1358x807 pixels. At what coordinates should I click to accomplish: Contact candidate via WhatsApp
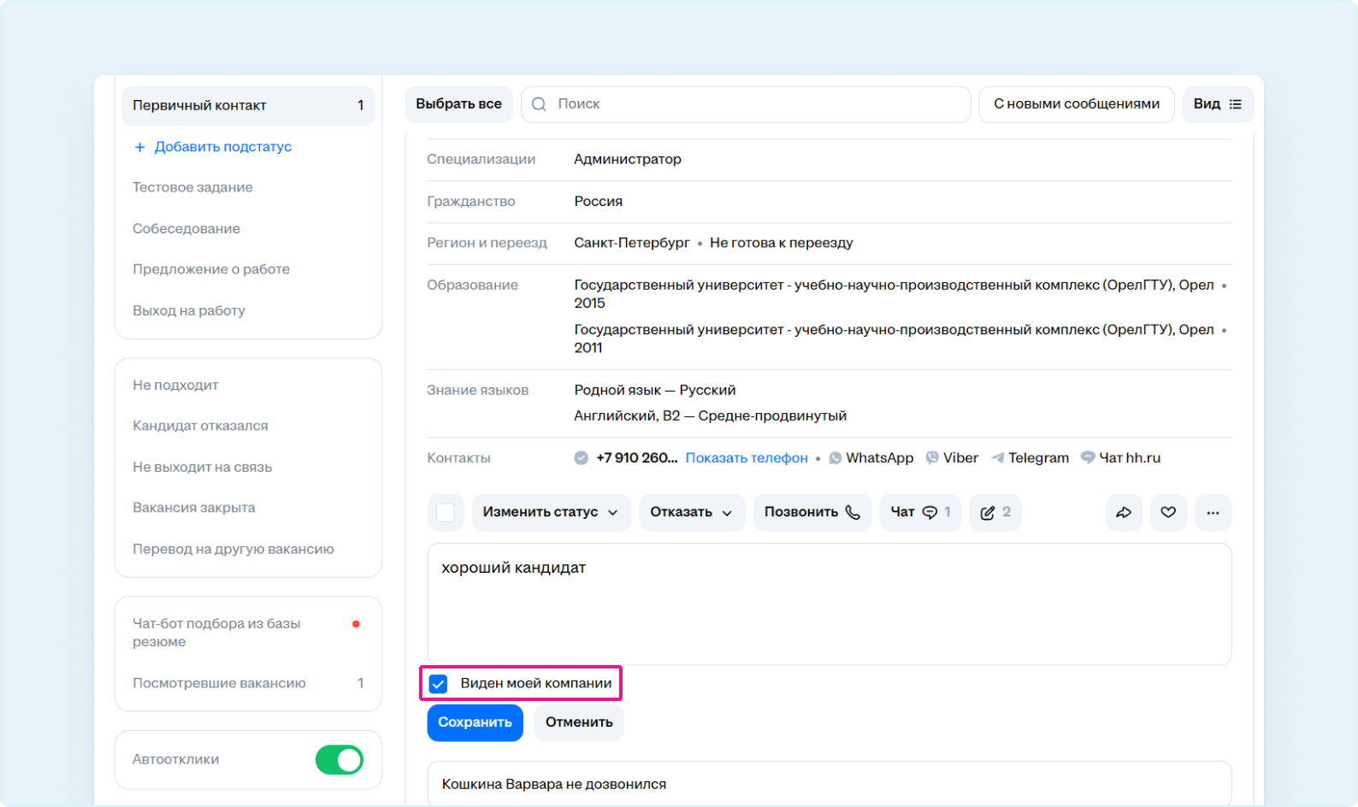871,458
